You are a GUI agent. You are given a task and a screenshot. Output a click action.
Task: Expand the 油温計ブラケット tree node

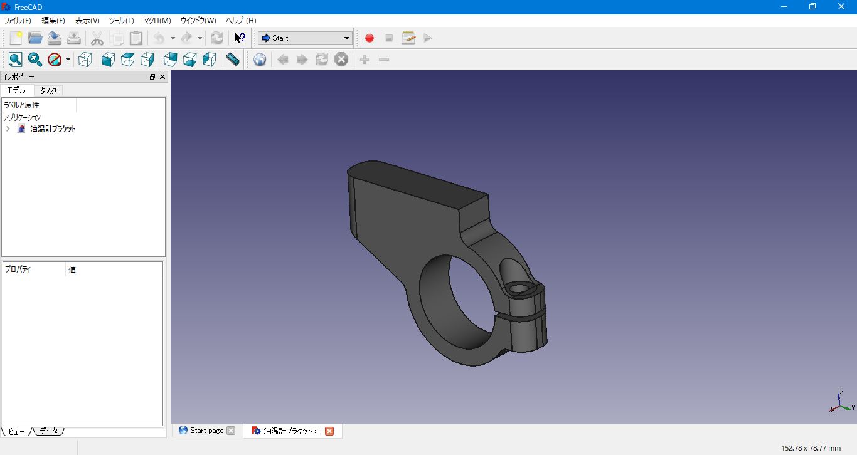point(8,129)
